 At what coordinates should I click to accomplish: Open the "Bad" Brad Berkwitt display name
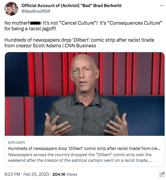[71, 5]
